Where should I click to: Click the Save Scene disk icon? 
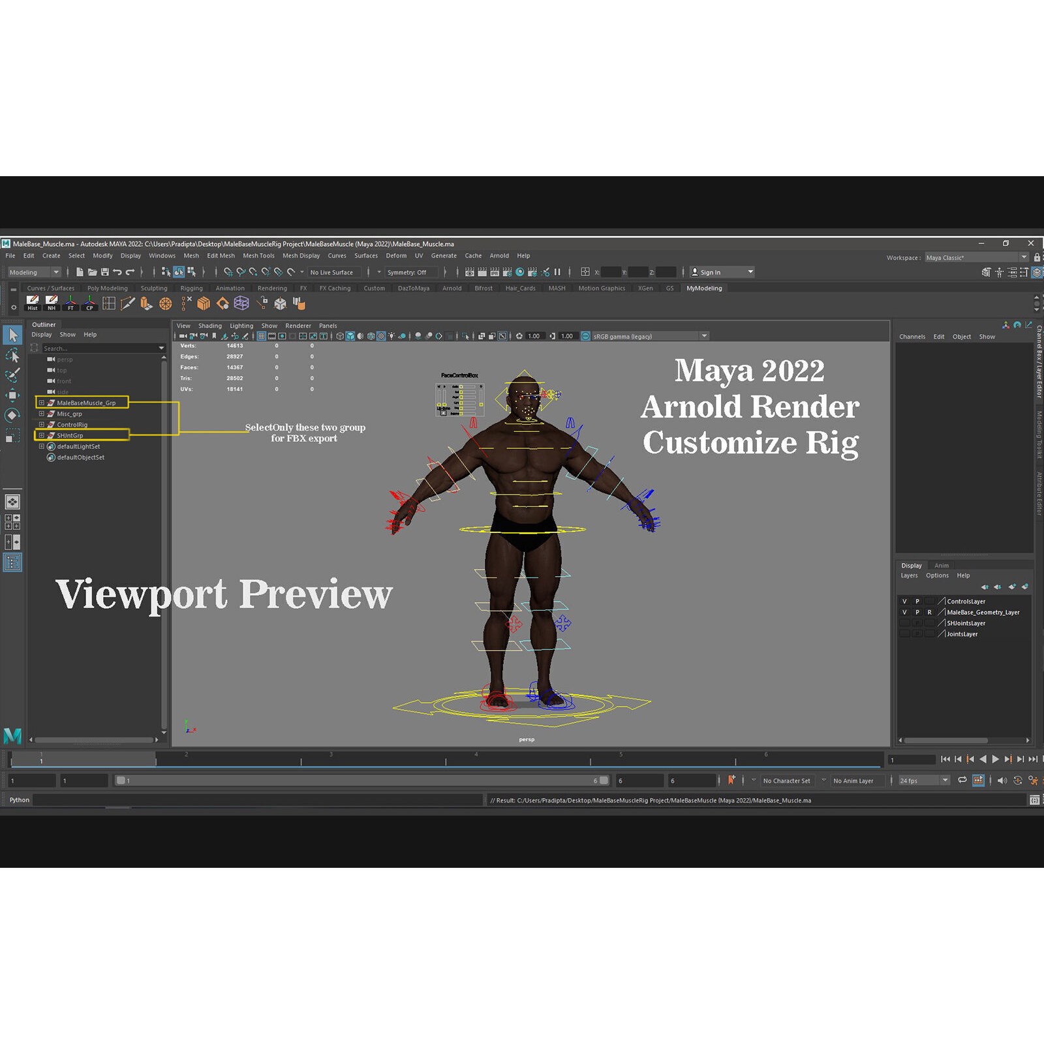[104, 272]
